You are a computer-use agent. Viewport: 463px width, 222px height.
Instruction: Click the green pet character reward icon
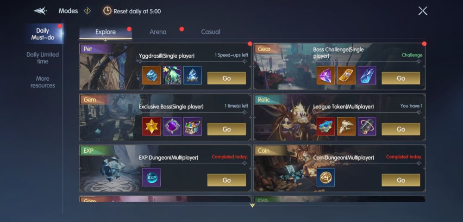point(172,75)
